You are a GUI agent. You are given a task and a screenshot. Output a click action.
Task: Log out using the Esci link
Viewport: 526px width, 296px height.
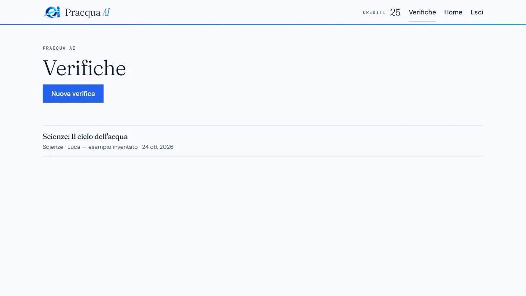pyautogui.click(x=477, y=12)
